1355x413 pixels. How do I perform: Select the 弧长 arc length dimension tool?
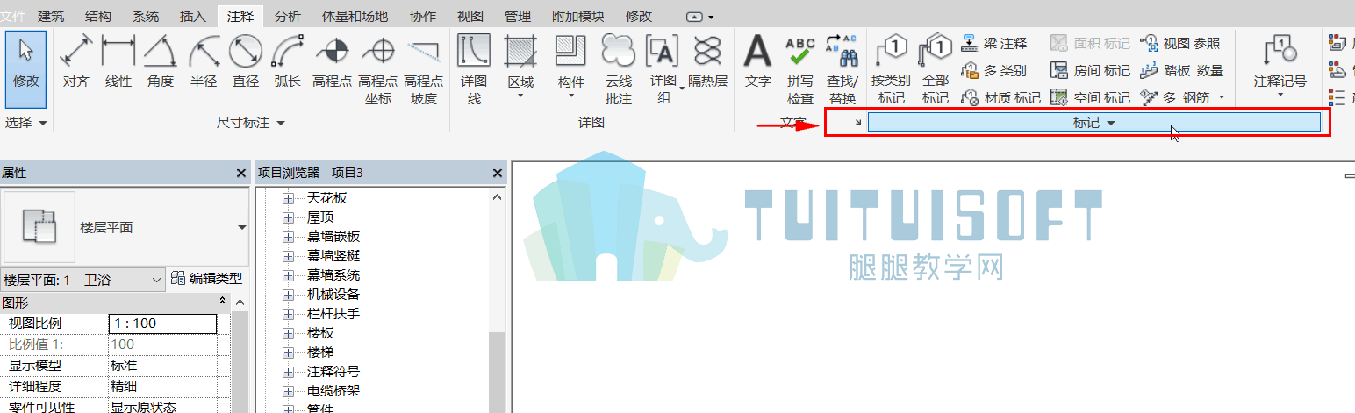pos(288,63)
